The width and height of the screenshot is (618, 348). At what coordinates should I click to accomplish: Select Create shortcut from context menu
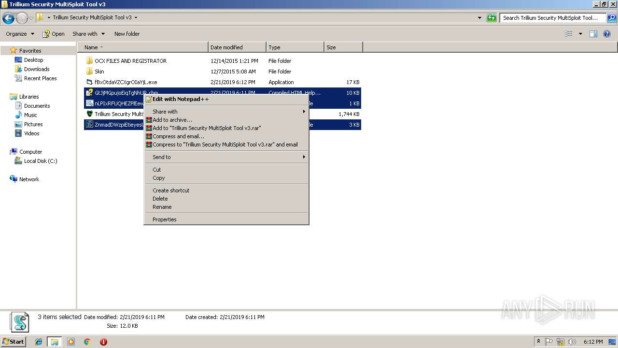pyautogui.click(x=226, y=190)
